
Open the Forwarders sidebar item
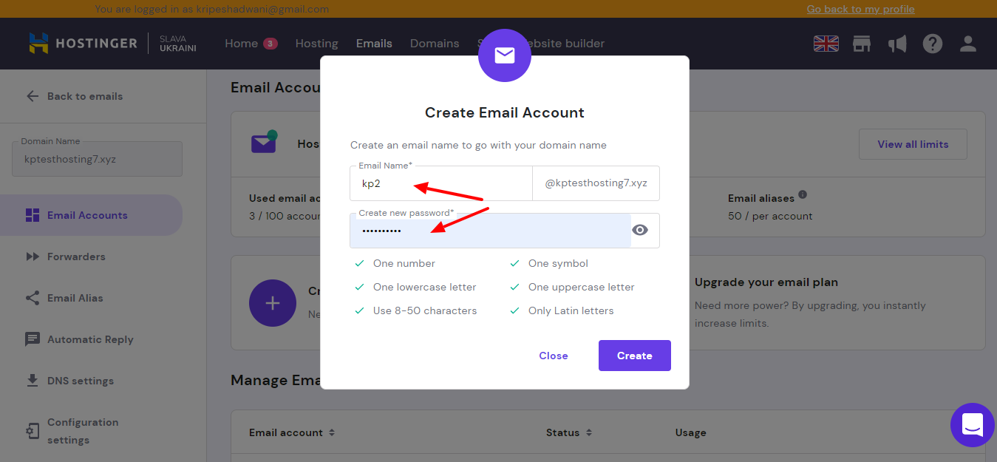[x=76, y=257]
